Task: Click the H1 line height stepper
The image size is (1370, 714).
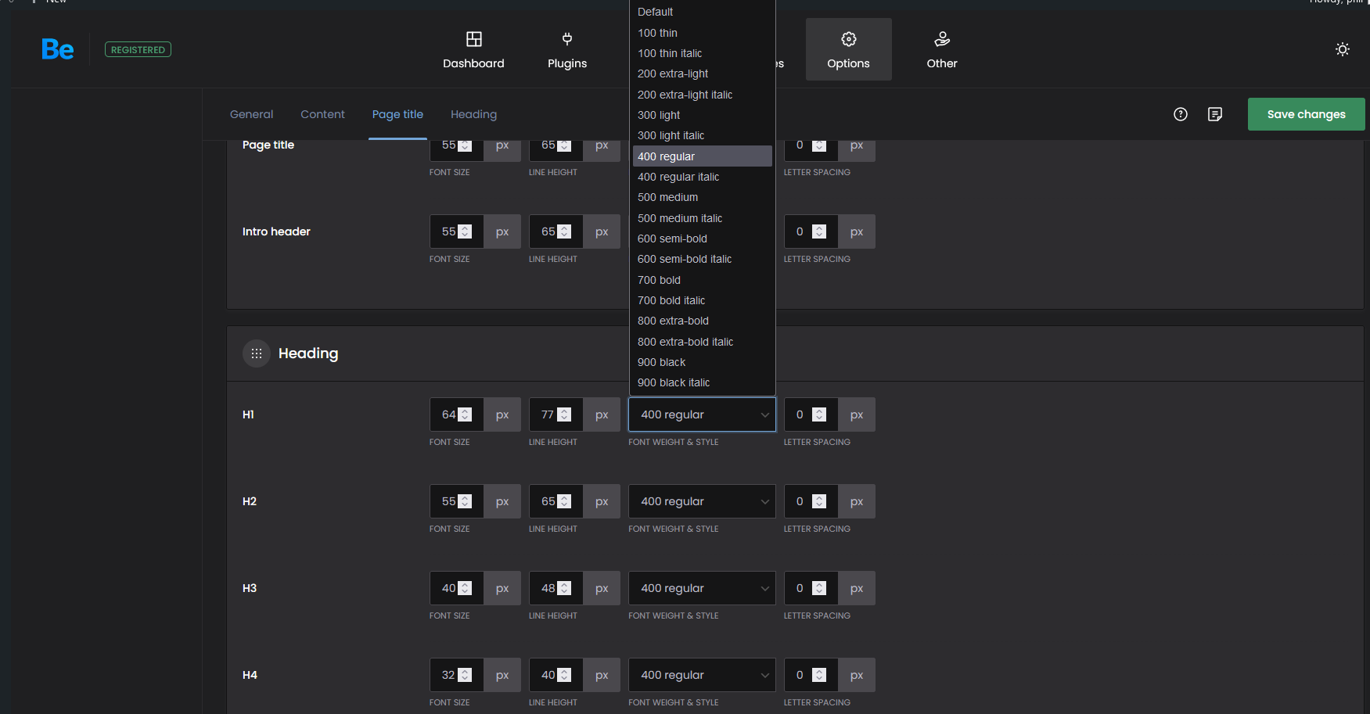Action: click(564, 414)
